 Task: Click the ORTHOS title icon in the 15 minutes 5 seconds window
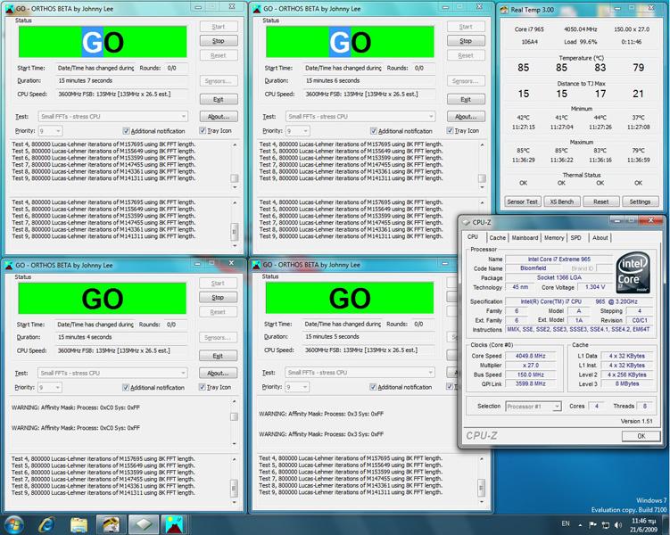(x=256, y=265)
